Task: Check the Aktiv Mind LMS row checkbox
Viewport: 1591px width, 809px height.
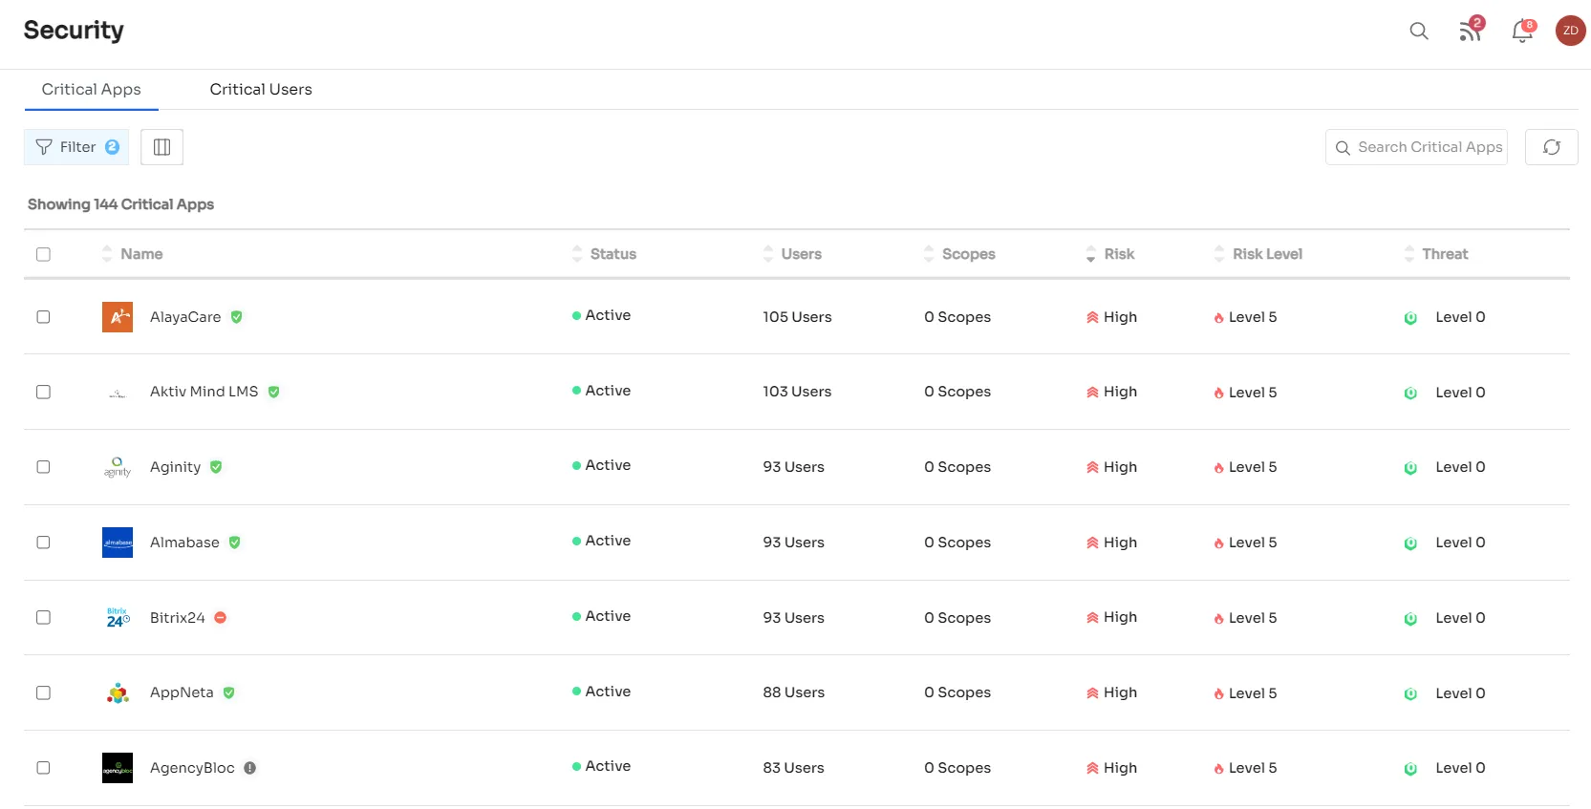Action: pyautogui.click(x=43, y=392)
